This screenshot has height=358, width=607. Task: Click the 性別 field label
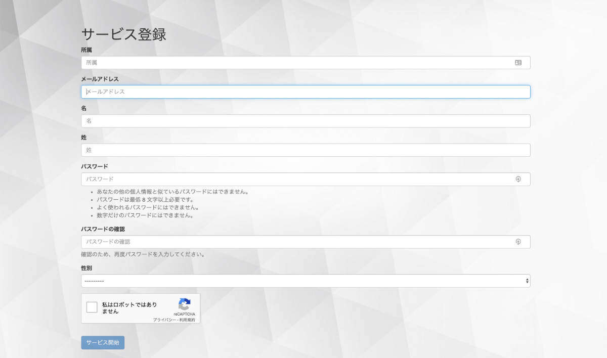pos(86,268)
